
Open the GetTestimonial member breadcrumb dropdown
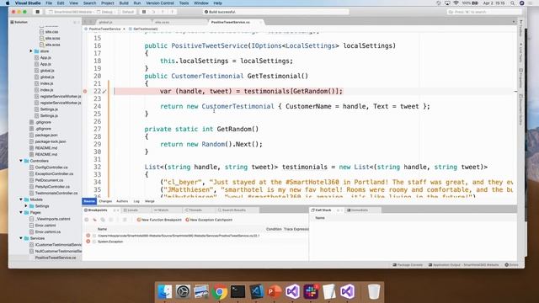pos(143,29)
